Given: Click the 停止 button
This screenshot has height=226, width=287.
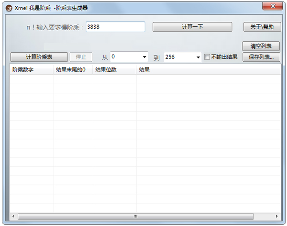Looking at the screenshot, I should tap(81, 57).
